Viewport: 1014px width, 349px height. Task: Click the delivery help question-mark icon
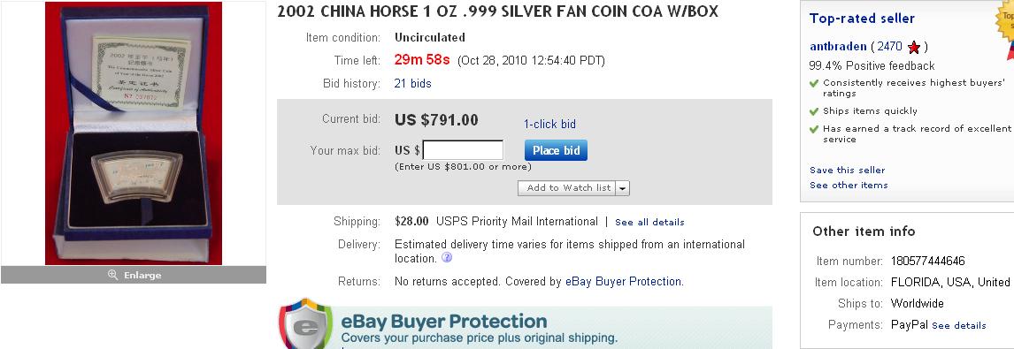tap(446, 257)
